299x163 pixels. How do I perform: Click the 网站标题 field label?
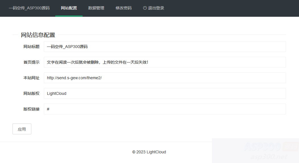pos(31,47)
